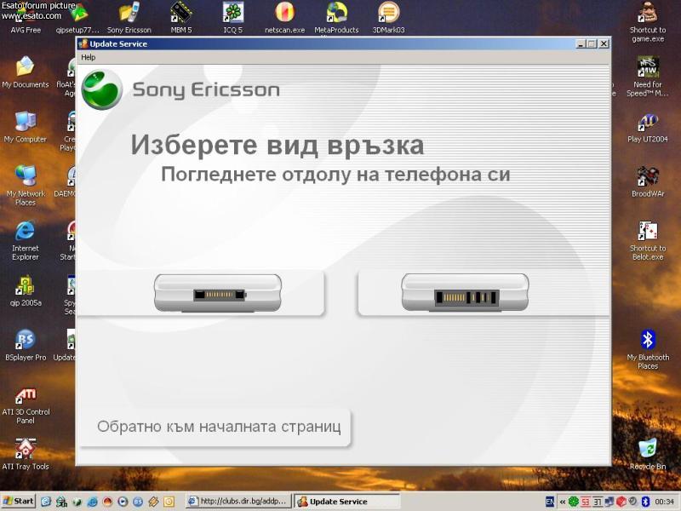Screen dimensions: 681x511
Task: Expand hidden system tray icons with the chevron
Action: (562, 502)
